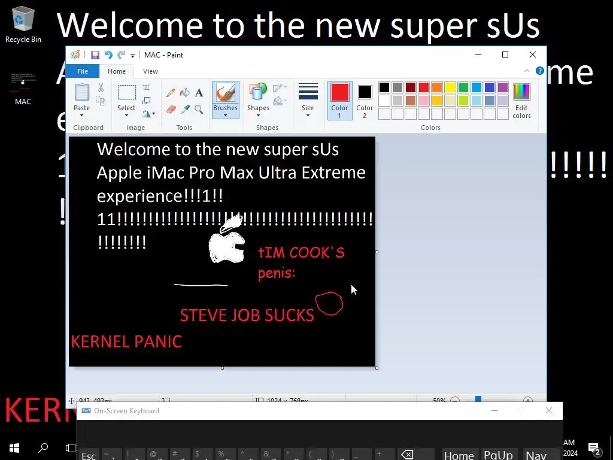
Task: Select the Eraser tool
Action: point(171,110)
